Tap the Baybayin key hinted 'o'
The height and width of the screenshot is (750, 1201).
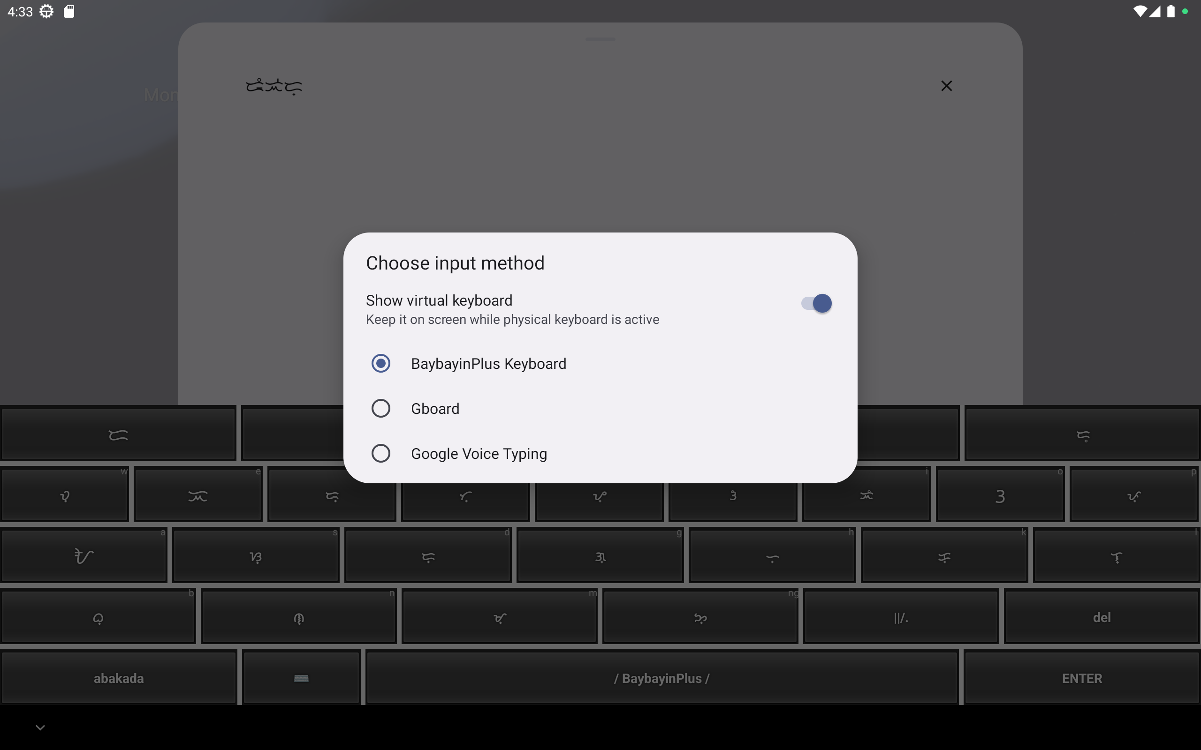click(1000, 494)
